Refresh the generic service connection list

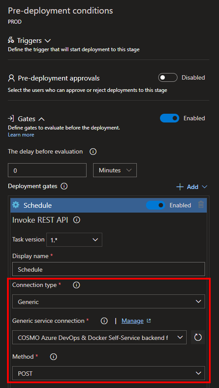198,337
